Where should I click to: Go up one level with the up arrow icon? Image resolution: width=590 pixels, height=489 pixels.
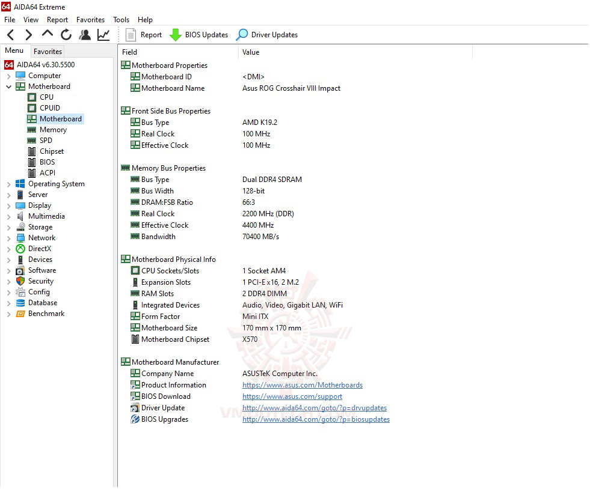point(48,34)
